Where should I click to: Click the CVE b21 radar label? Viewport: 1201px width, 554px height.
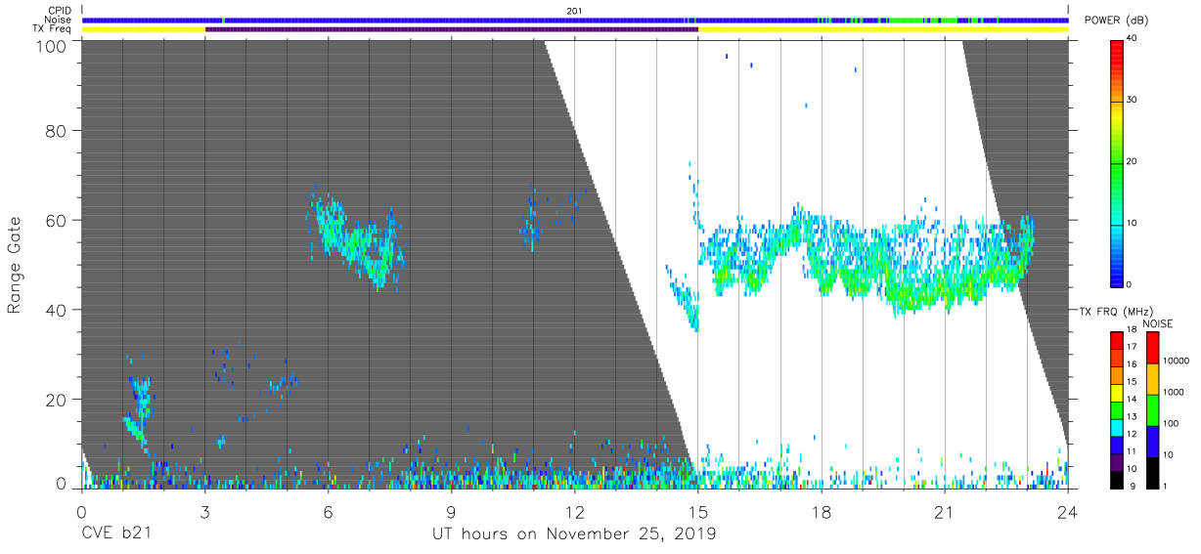tap(115, 533)
